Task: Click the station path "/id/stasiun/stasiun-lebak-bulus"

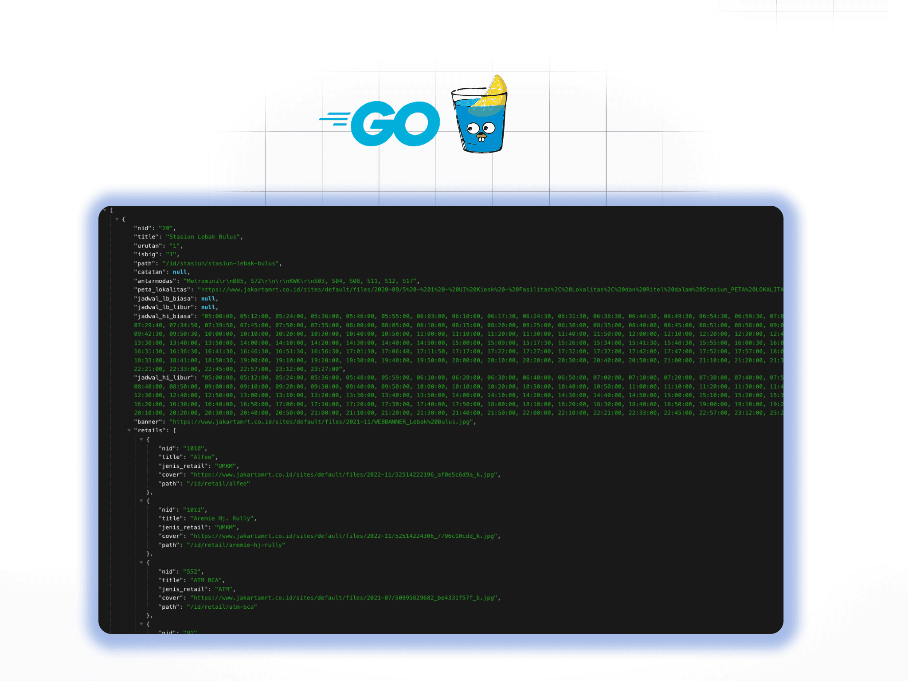Action: [221, 263]
